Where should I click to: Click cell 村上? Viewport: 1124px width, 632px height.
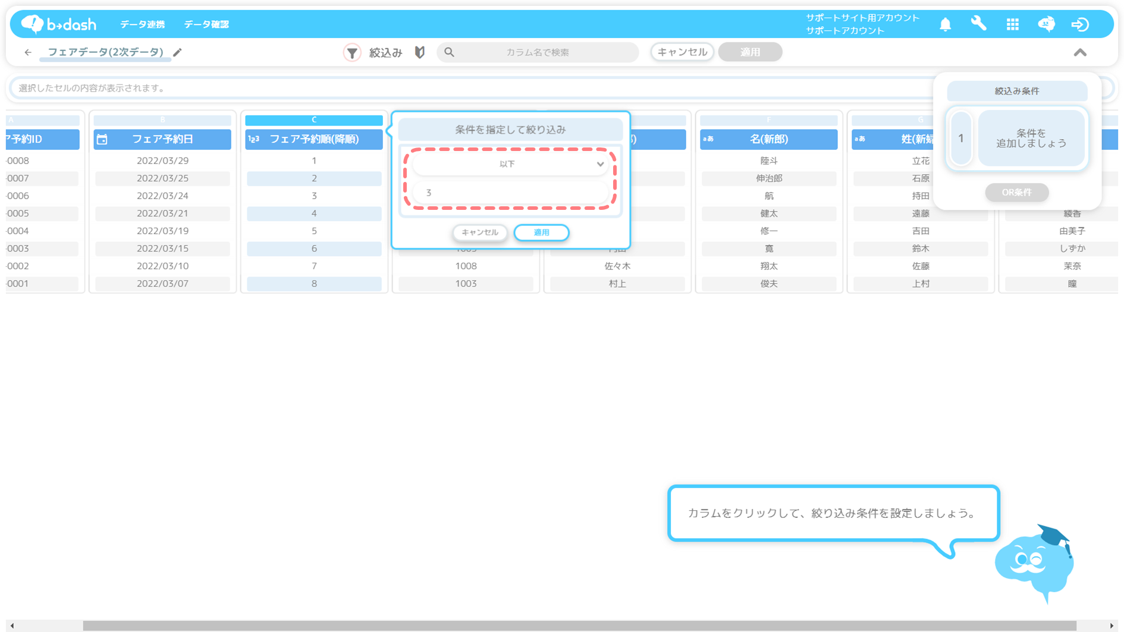(617, 284)
